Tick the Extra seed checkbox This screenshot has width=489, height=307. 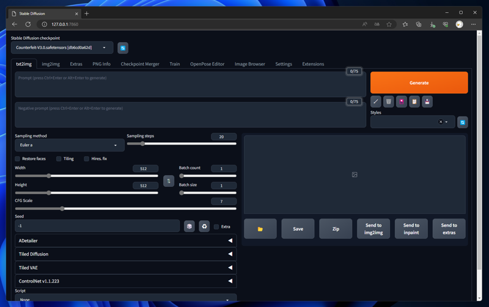click(216, 226)
